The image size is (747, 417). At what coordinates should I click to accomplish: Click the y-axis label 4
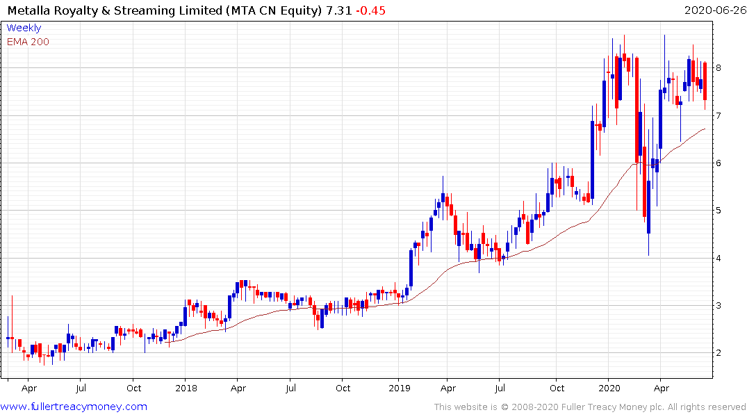pos(718,258)
